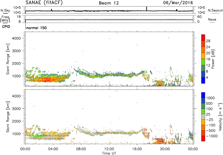Click the red top segment of power colorbar

click(x=203, y=37)
